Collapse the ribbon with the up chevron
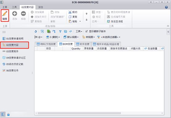171x118 pixels. (x=168, y=26)
